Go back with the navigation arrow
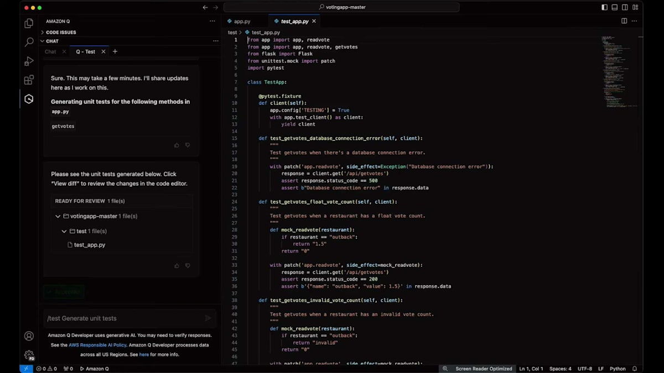The image size is (664, 373). coord(205,7)
